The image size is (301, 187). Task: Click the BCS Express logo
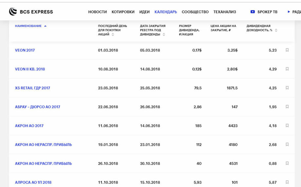(31, 12)
